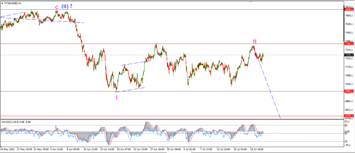Click the MACD 80 level label
The width and height of the screenshot is (355, 153).
click(346, 125)
